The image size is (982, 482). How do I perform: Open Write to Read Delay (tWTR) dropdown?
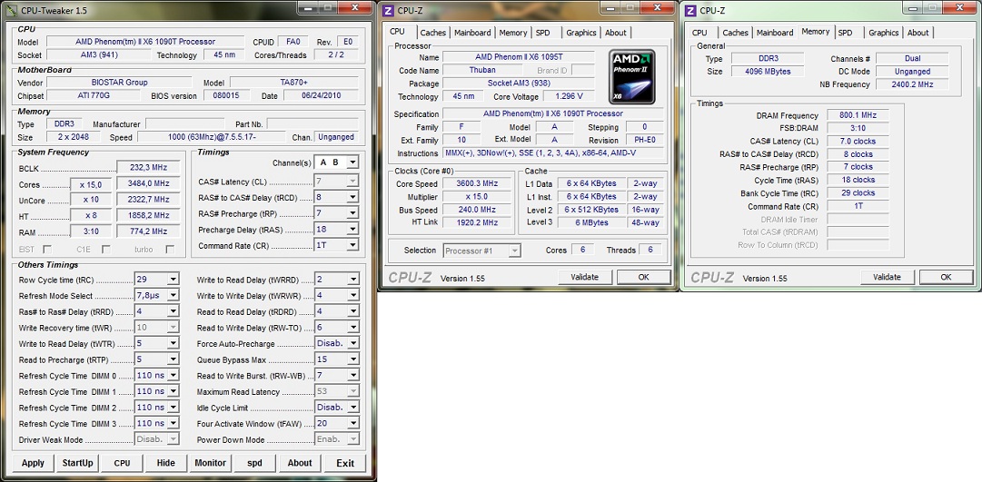click(x=173, y=344)
